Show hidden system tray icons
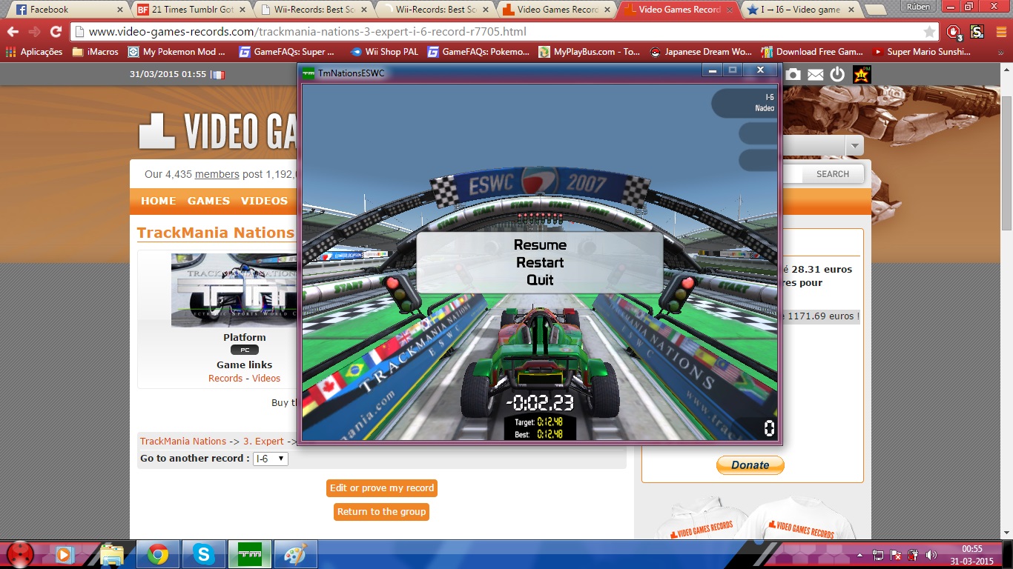 pyautogui.click(x=860, y=555)
